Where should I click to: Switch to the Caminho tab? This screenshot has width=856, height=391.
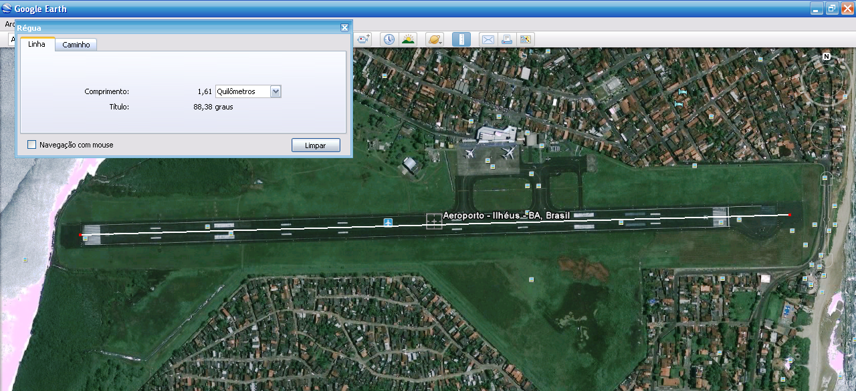[76, 45]
